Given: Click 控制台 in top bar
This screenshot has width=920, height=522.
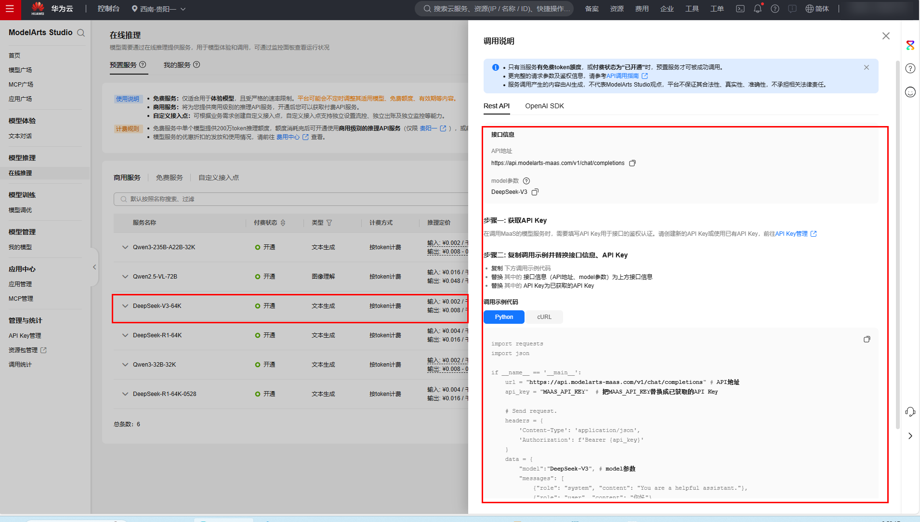Looking at the screenshot, I should tap(108, 9).
